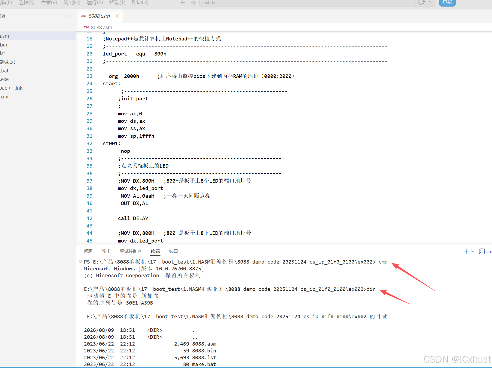
Task: Click the cmd terminal shell icon
Action: click(482, 251)
